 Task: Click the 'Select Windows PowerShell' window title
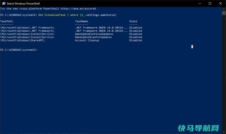coord(23,3)
